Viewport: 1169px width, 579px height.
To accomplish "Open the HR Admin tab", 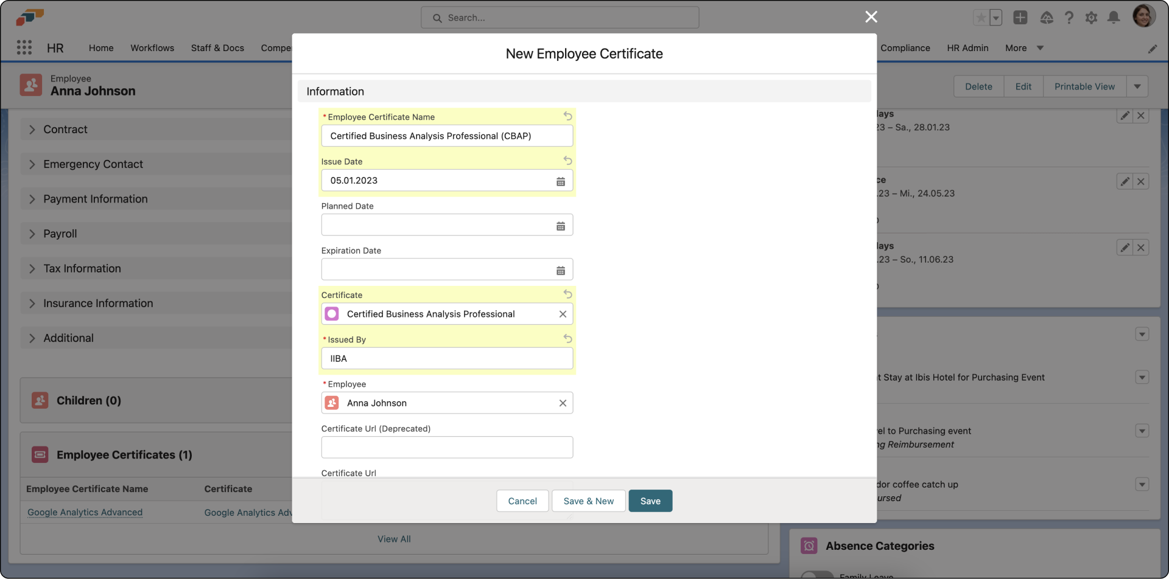I will (967, 48).
